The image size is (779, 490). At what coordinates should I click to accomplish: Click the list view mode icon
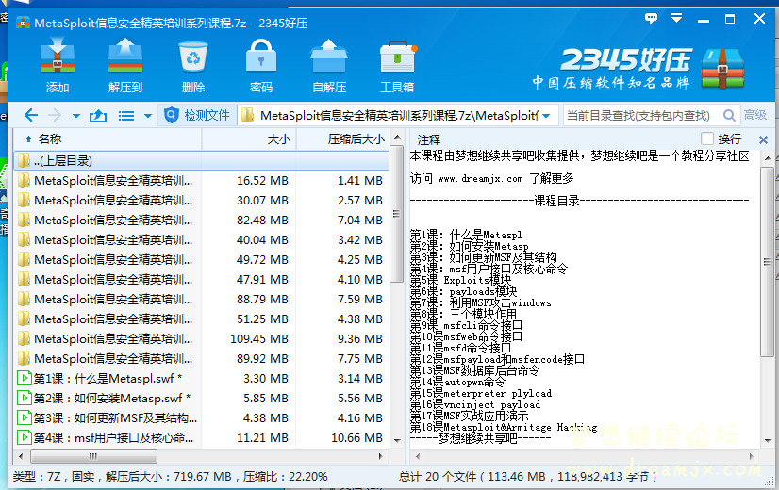pos(126,116)
